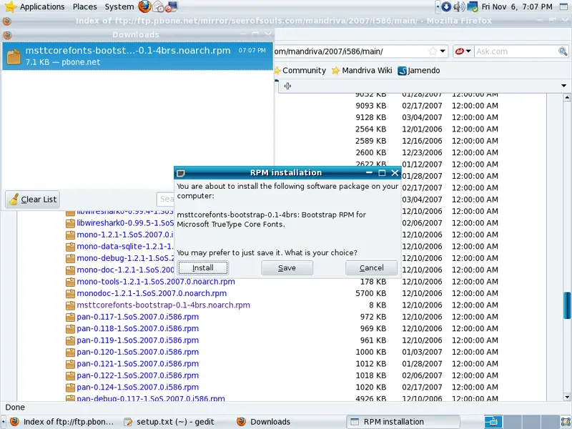Open mono-1.2.1-1.SoS.2007.0 rpm link

point(125,235)
